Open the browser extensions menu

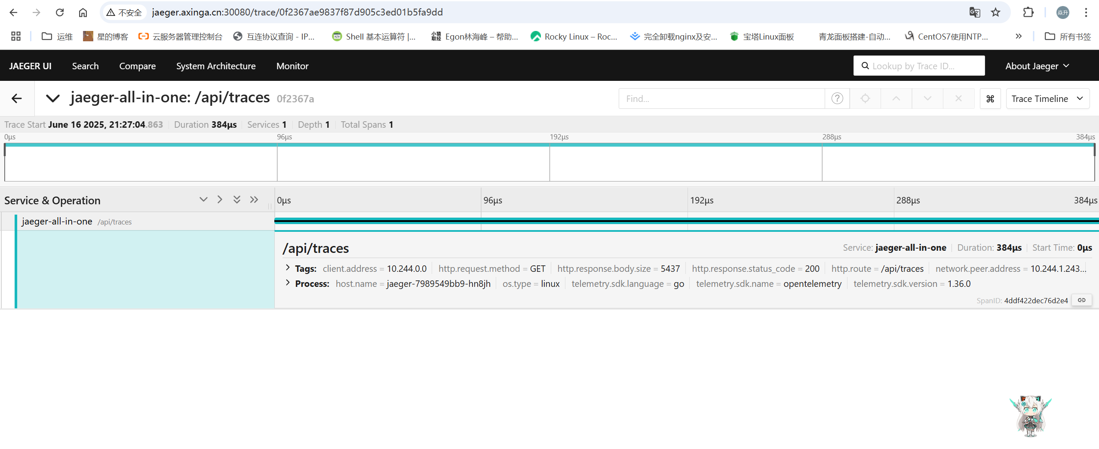click(1028, 12)
